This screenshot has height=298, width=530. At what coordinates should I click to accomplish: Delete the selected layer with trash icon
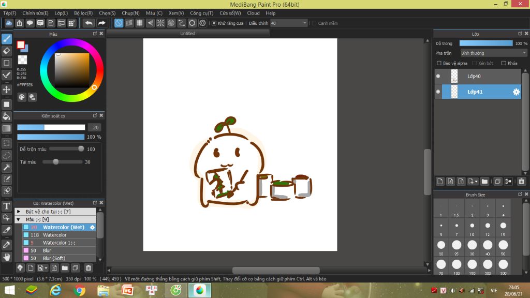pos(521,182)
